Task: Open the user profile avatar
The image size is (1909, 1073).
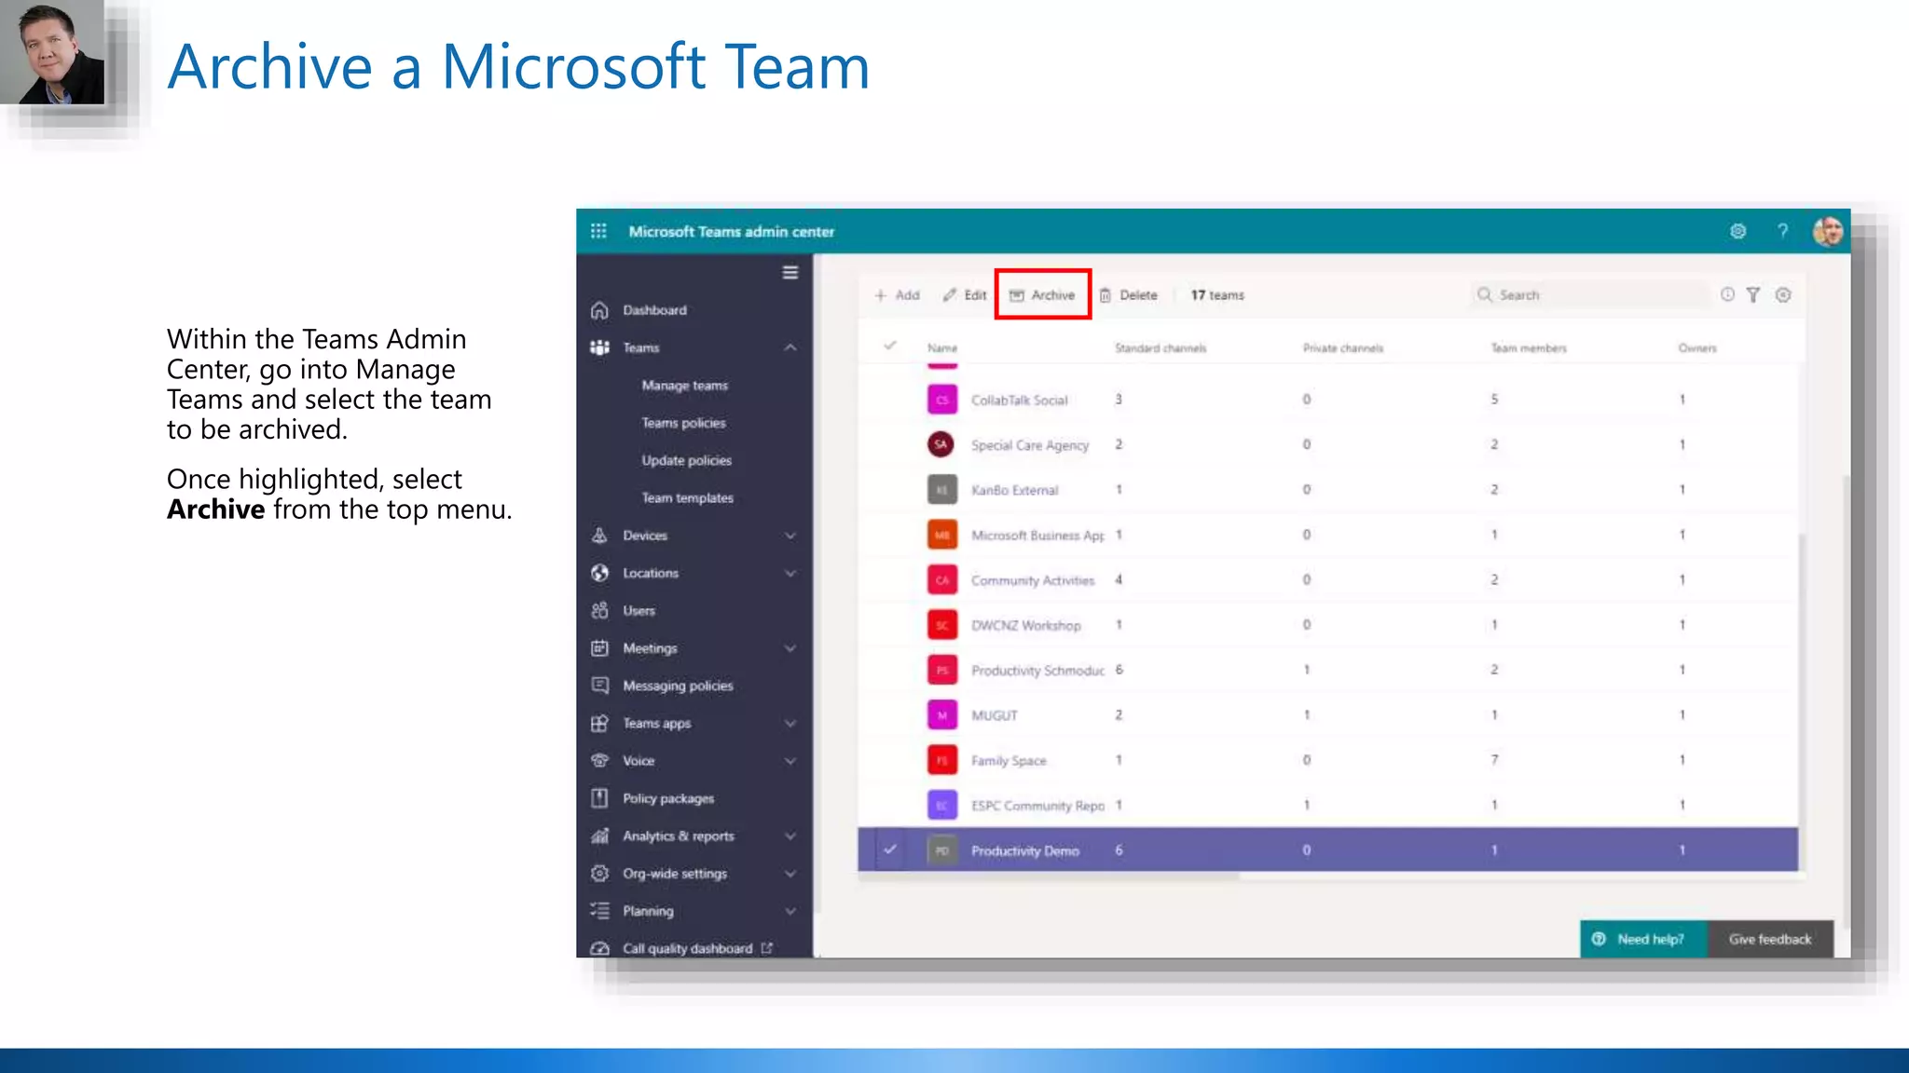Action: (x=1828, y=231)
